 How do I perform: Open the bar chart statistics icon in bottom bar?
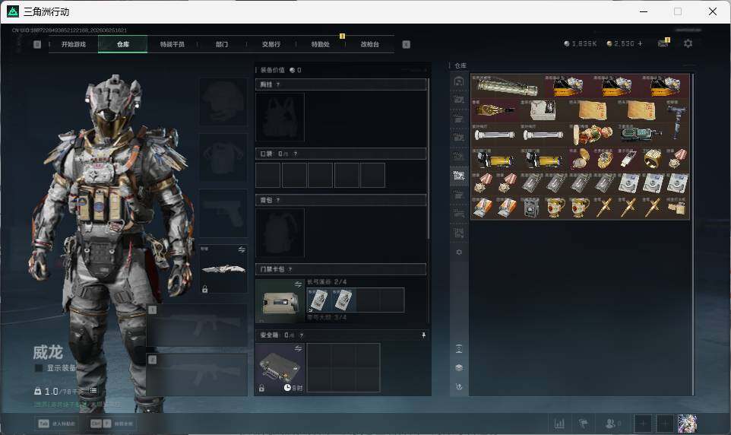pyautogui.click(x=559, y=424)
